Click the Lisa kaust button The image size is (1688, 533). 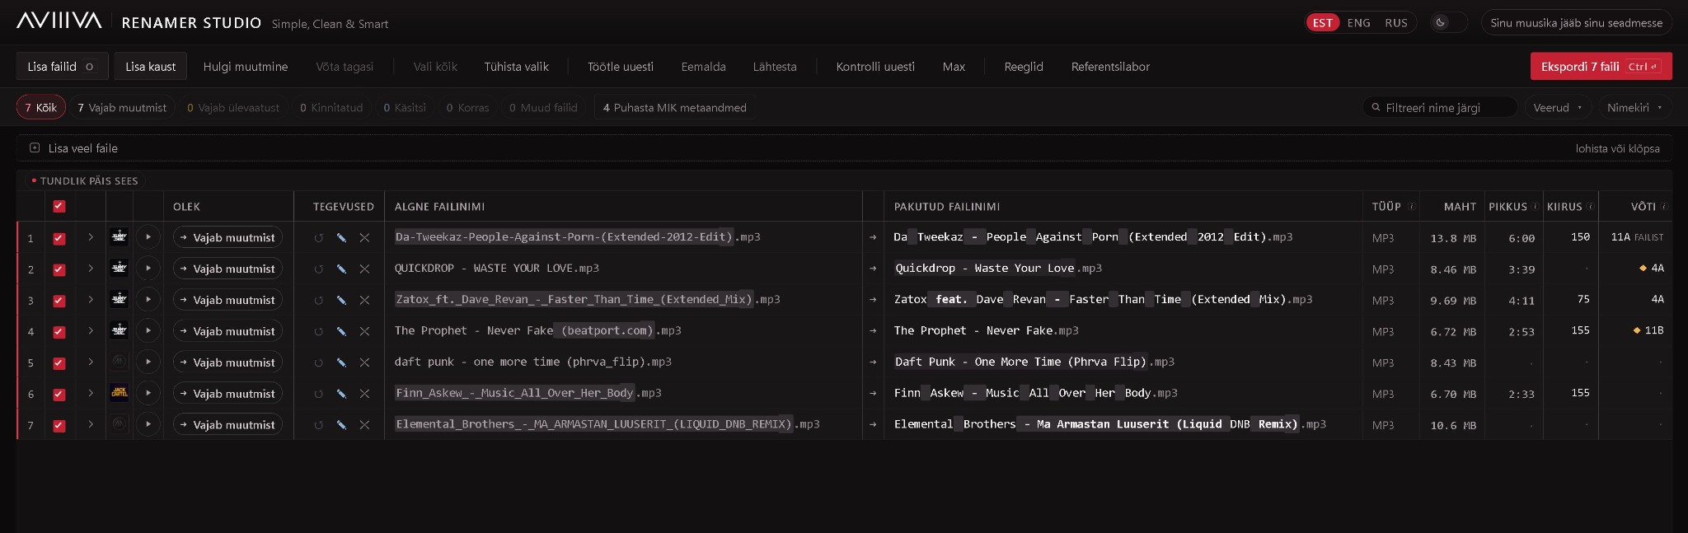coord(151,67)
